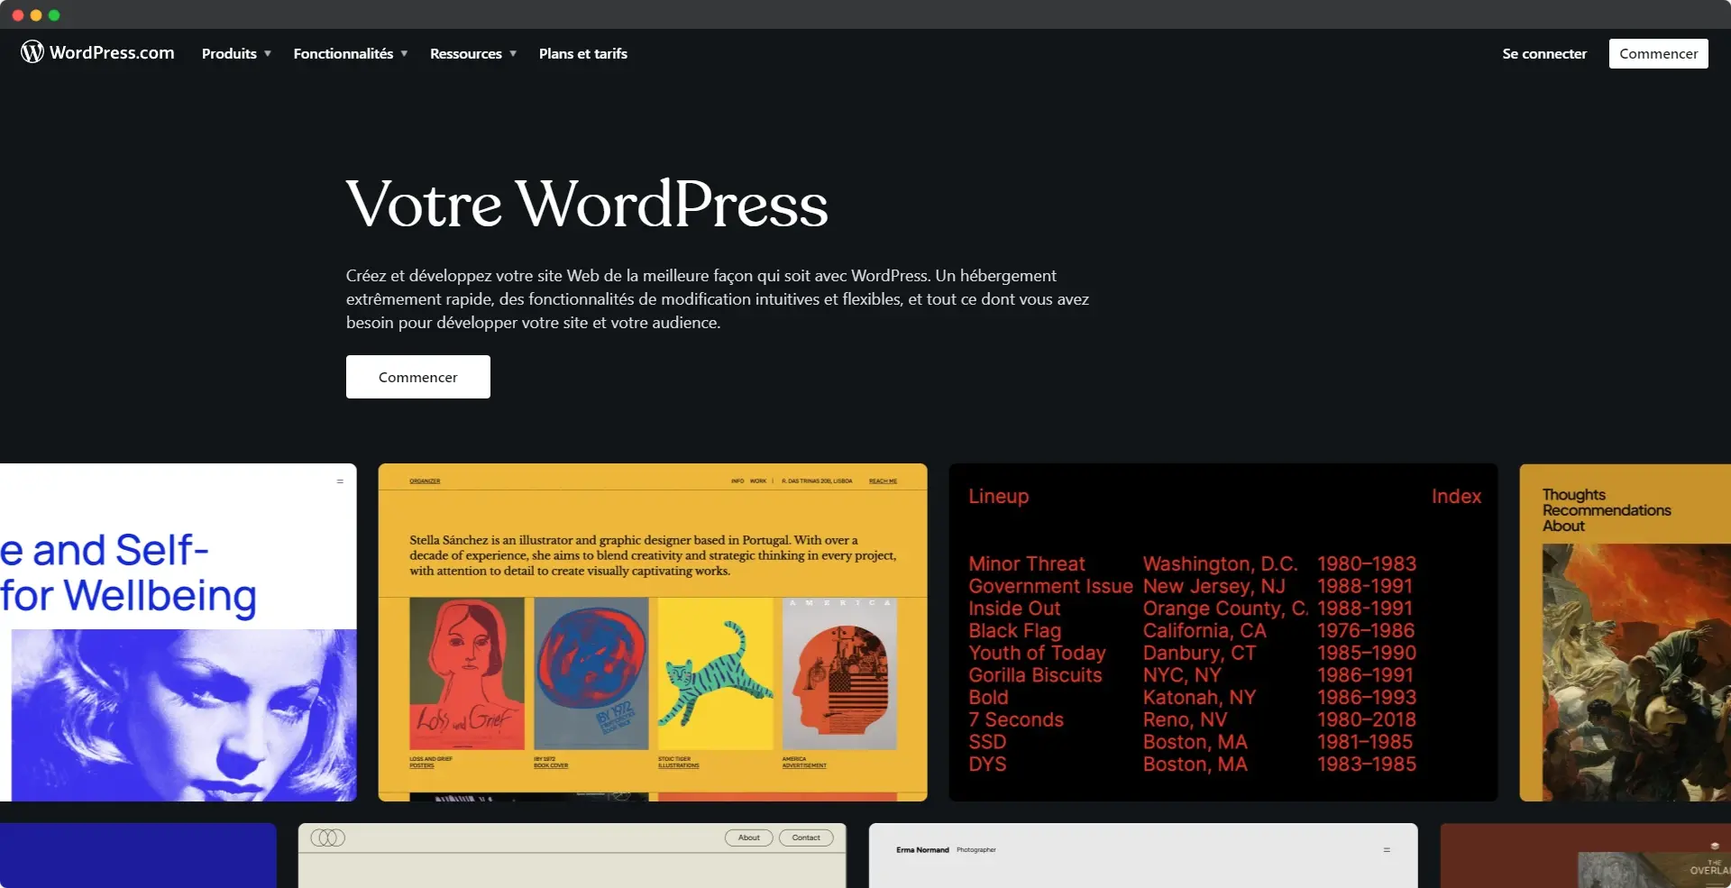
Task: Click the green fullscreen window button
Action: [54, 15]
